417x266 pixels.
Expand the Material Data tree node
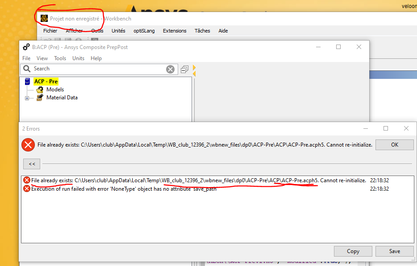click(27, 98)
